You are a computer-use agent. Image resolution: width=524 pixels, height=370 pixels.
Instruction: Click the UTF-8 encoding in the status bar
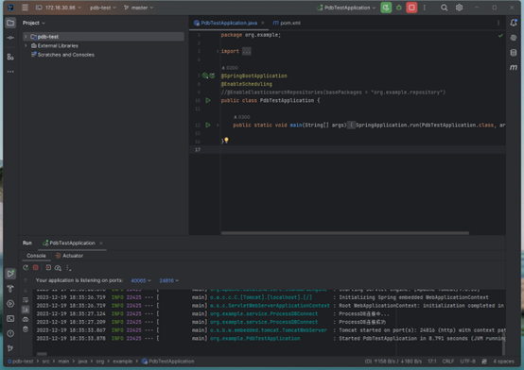point(467,362)
